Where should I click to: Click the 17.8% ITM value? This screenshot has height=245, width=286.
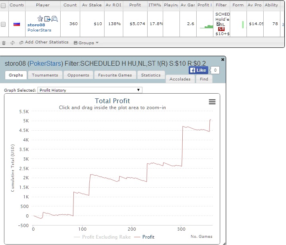coord(156,24)
